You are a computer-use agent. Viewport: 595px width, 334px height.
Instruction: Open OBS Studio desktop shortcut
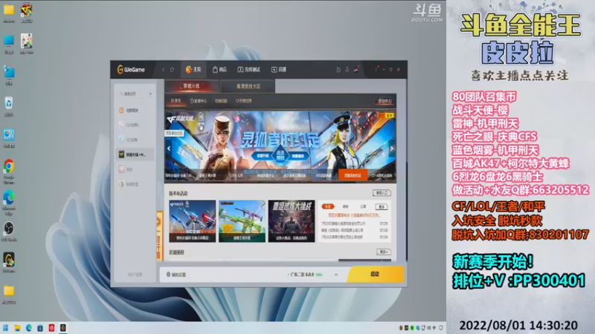(9, 232)
